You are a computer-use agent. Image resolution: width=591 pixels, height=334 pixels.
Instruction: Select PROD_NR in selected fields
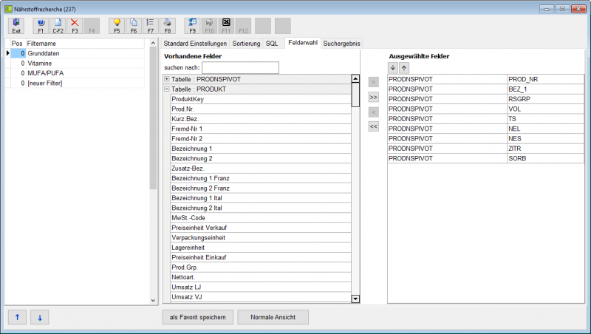click(545, 79)
